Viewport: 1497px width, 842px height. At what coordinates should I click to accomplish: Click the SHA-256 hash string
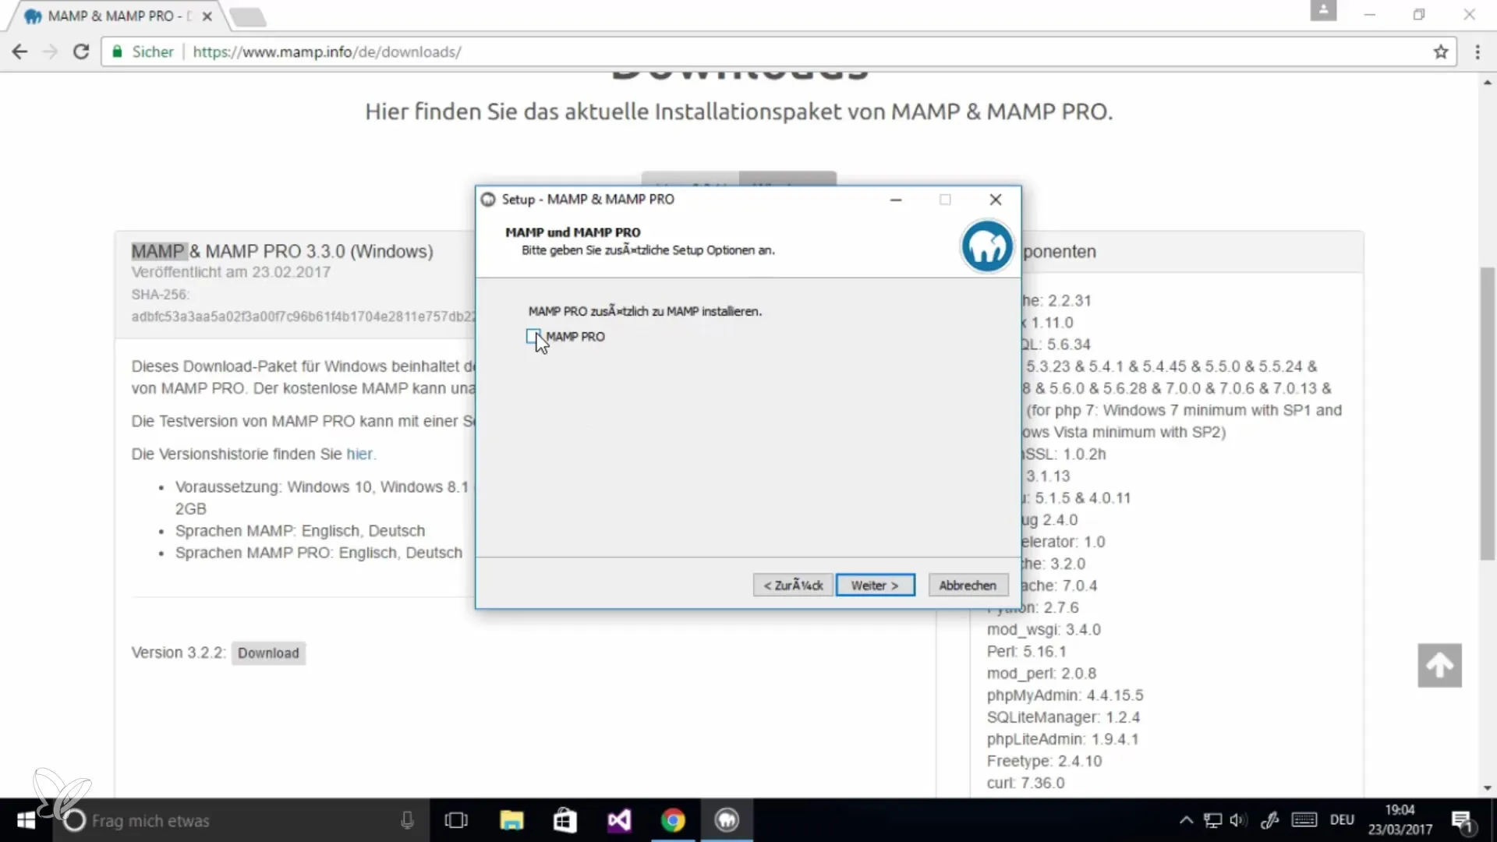pos(303,317)
